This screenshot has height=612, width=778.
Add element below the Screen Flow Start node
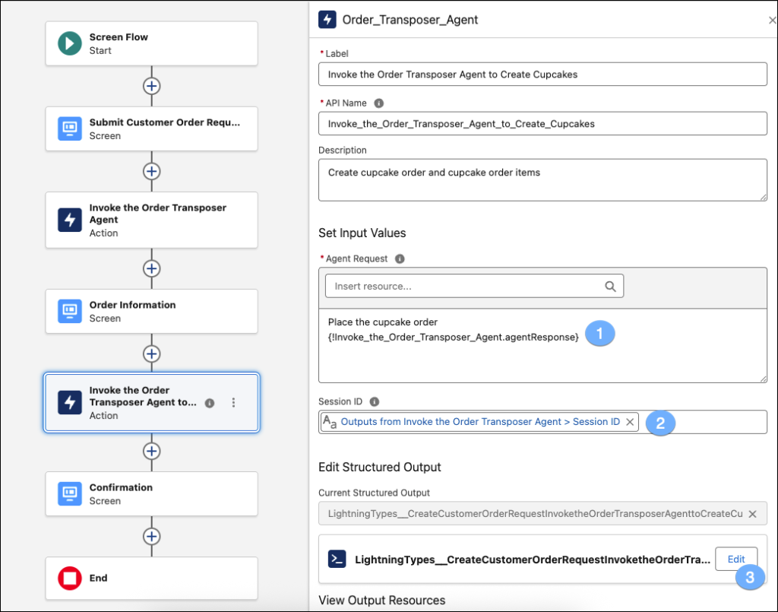tap(152, 86)
